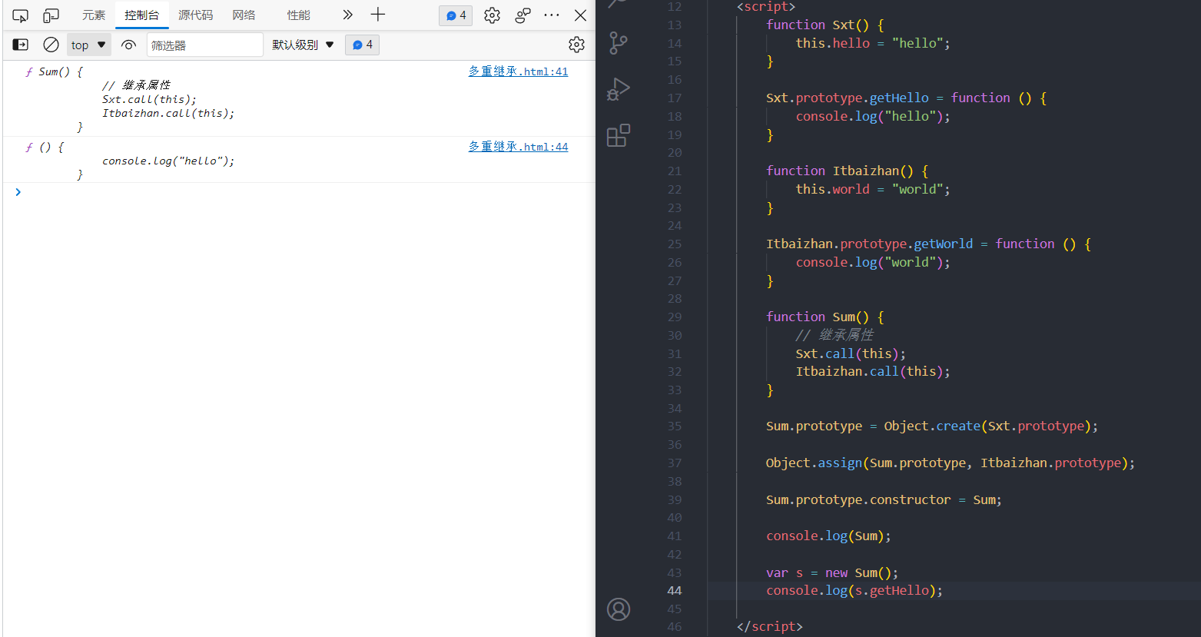Open the 性能 tab
1201x637 pixels.
299,15
